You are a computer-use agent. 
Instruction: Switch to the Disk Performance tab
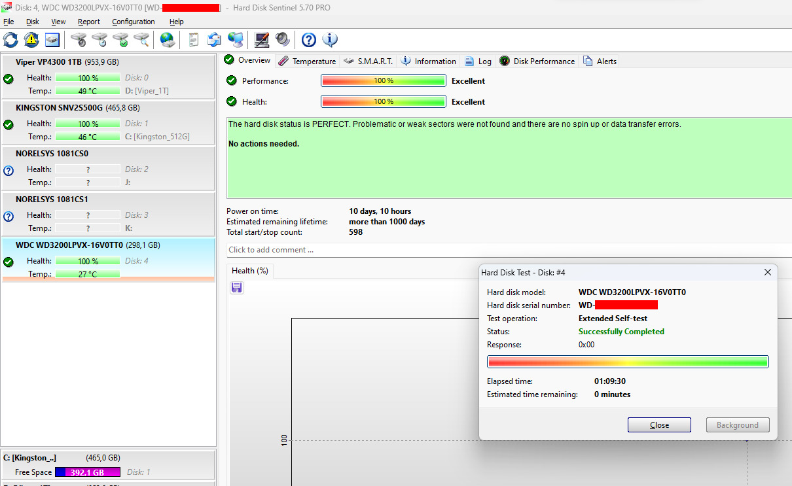[x=537, y=61]
